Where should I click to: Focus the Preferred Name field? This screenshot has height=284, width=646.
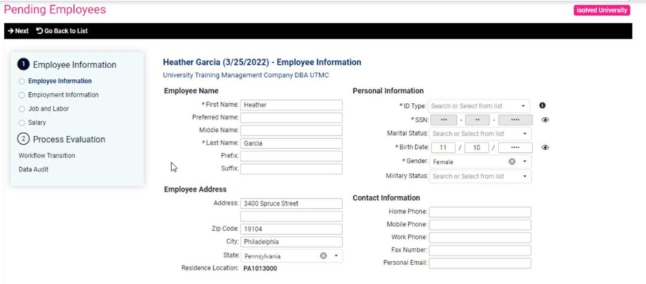(x=291, y=118)
